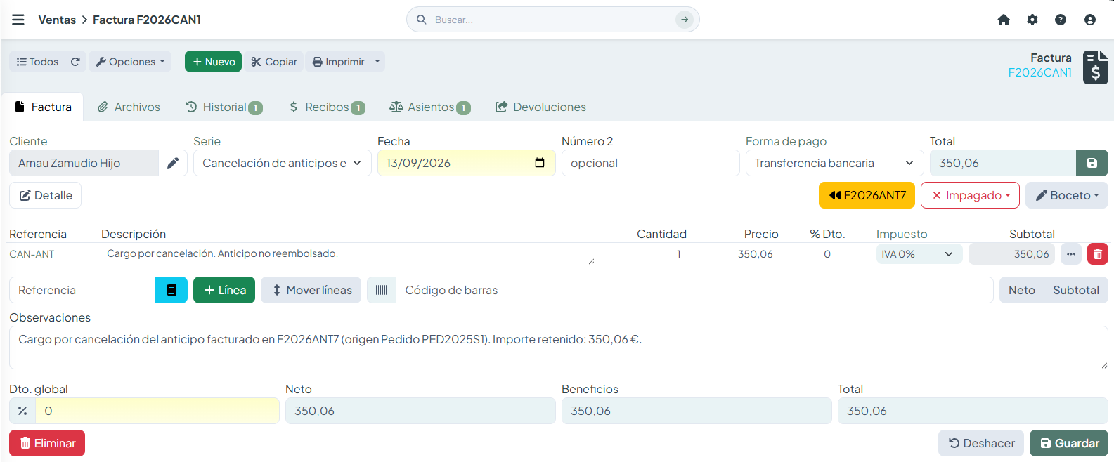Open the related invoice F2026ANT7
Screen dimensions: 1114x462
coord(867,195)
